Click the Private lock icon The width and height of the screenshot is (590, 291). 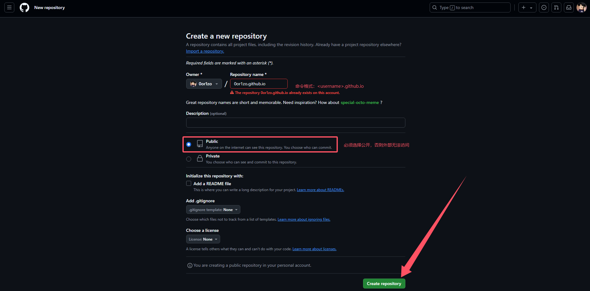point(200,158)
